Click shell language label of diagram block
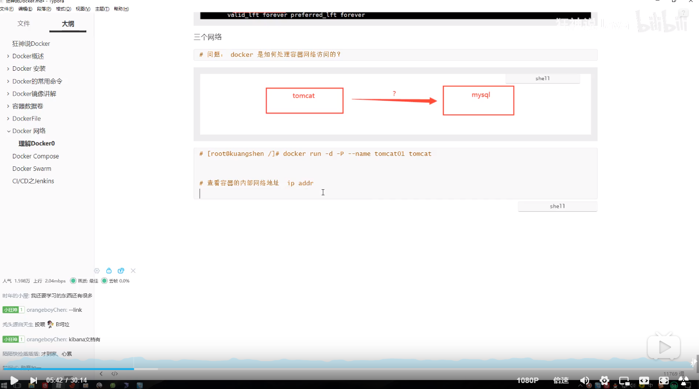This screenshot has width=699, height=389. pyautogui.click(x=542, y=79)
